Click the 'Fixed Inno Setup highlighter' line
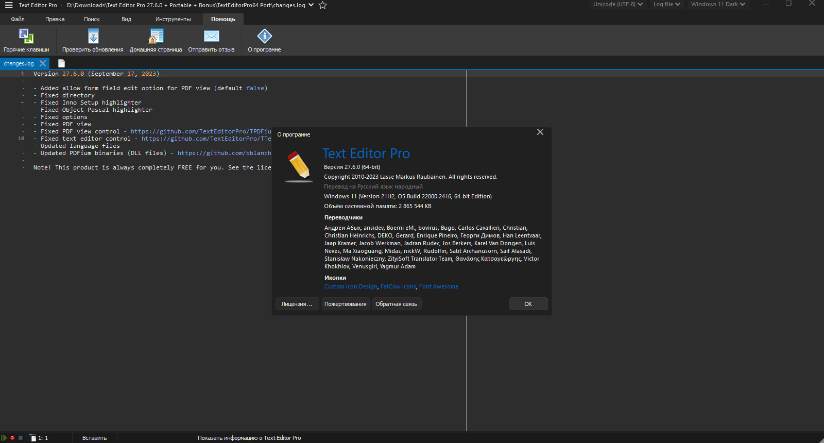This screenshot has height=443, width=824. click(x=88, y=103)
